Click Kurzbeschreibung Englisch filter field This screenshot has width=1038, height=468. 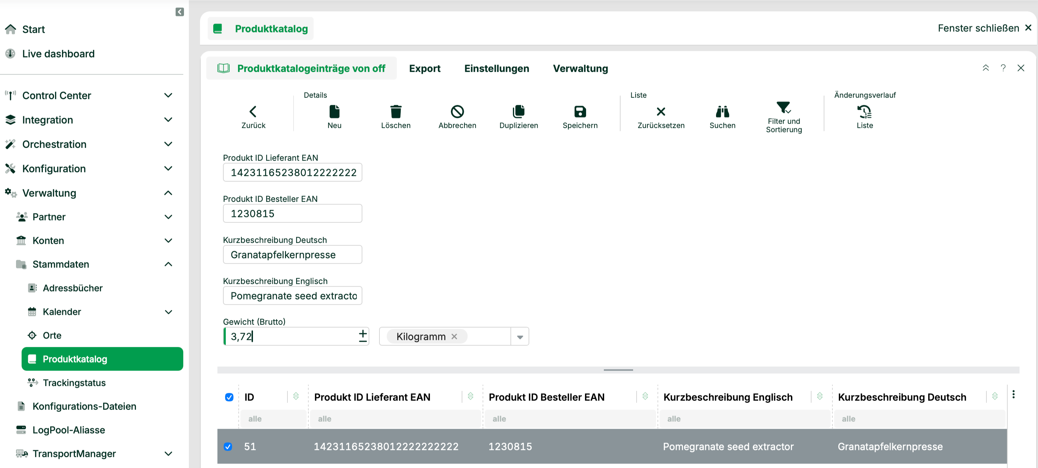point(745,419)
